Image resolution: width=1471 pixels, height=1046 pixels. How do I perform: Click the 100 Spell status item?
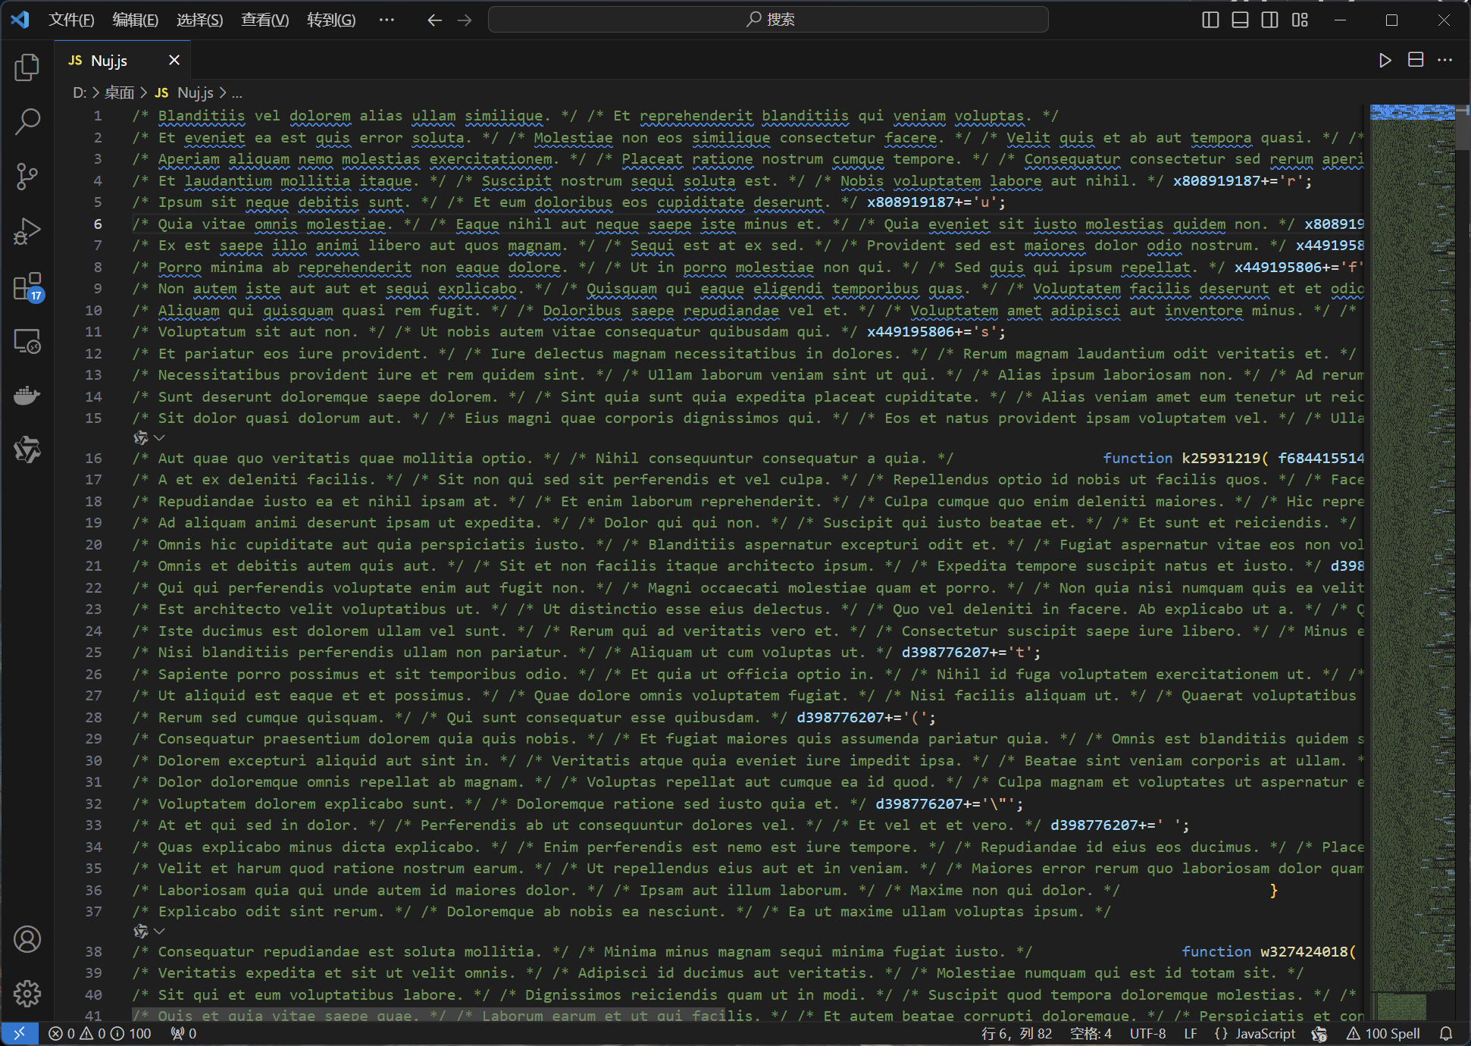pos(1383,1033)
